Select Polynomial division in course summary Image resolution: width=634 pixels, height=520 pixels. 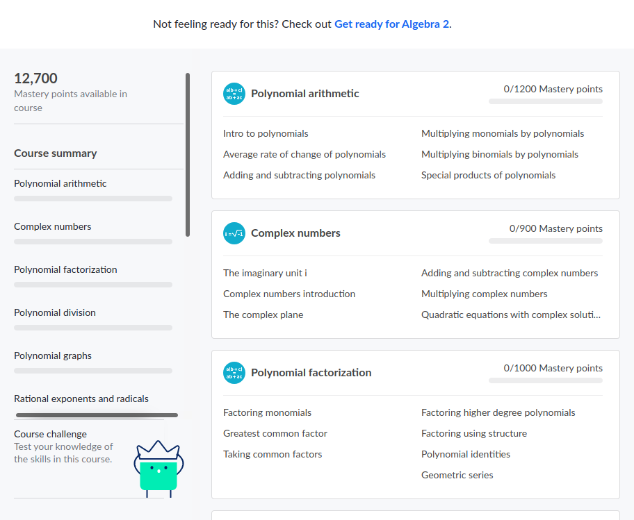[55, 312]
